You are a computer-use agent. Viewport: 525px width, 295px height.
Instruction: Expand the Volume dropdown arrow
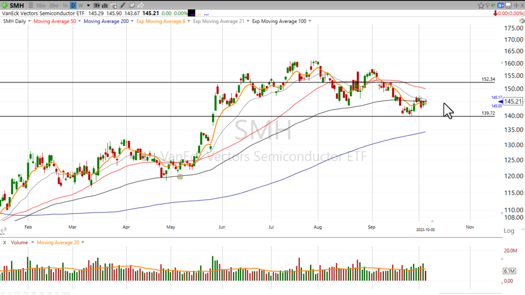click(32, 242)
